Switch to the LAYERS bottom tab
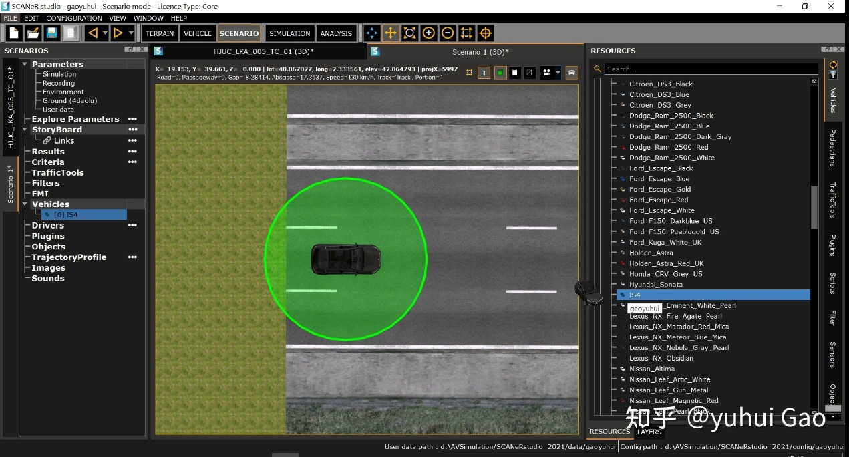The height and width of the screenshot is (457, 849). coord(649,432)
